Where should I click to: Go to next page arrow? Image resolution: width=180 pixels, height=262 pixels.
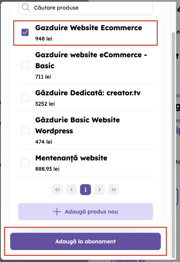[100, 190]
